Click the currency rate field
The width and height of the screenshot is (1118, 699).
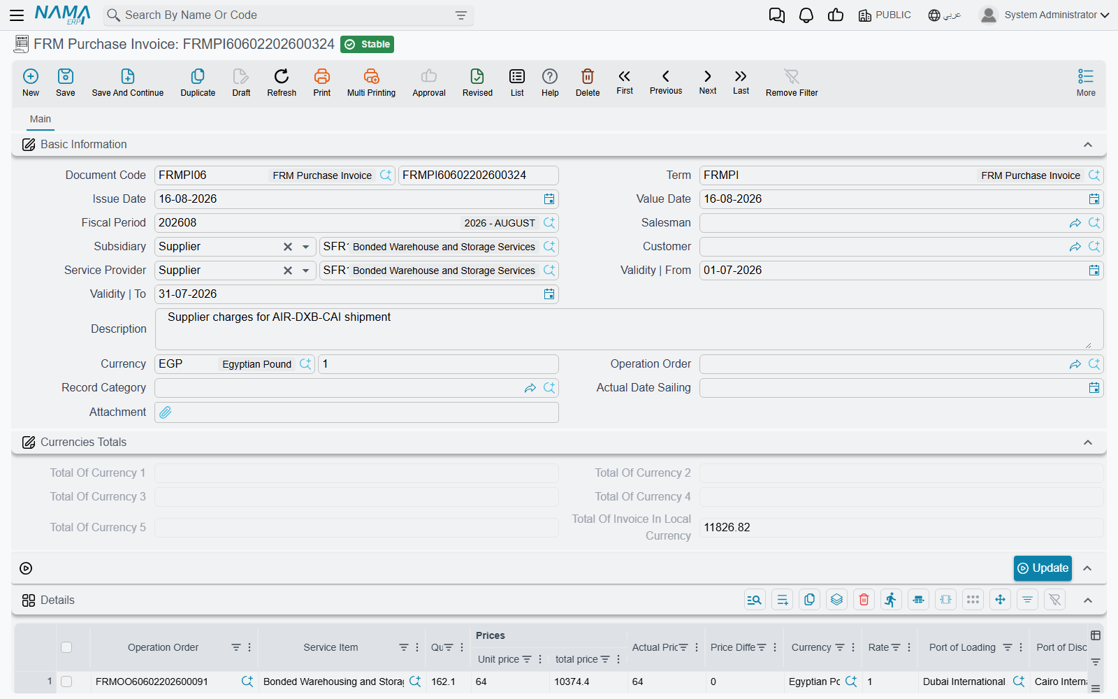click(438, 364)
